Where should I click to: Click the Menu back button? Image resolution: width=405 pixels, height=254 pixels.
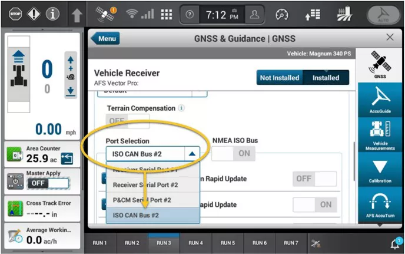tap(105, 39)
